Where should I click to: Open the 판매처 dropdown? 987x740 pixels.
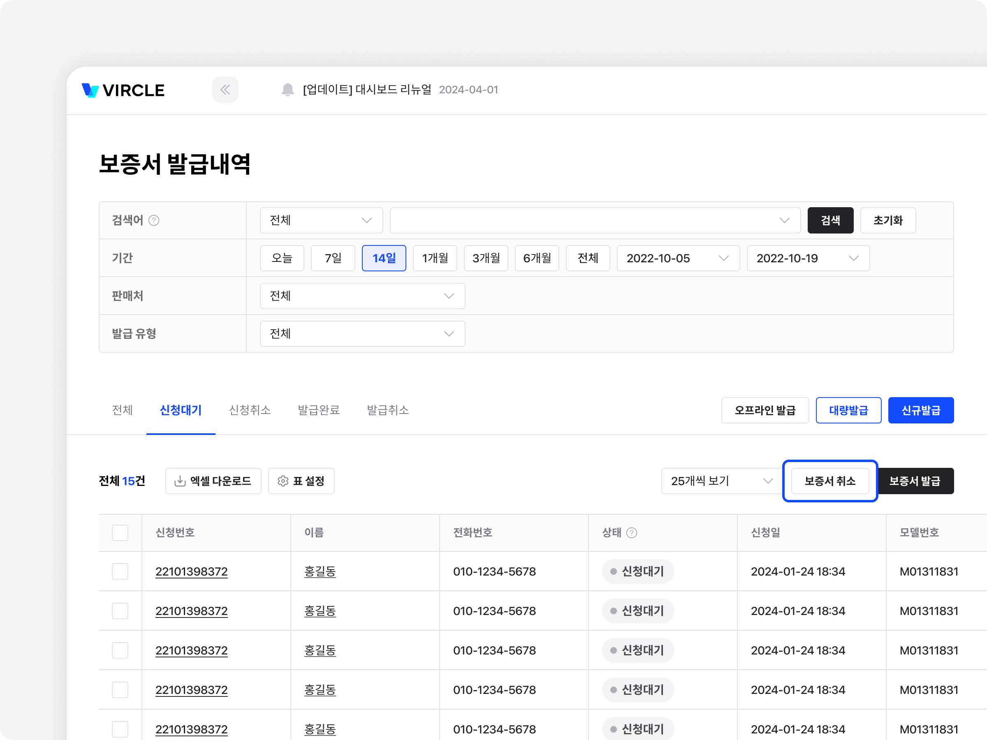[x=362, y=296]
